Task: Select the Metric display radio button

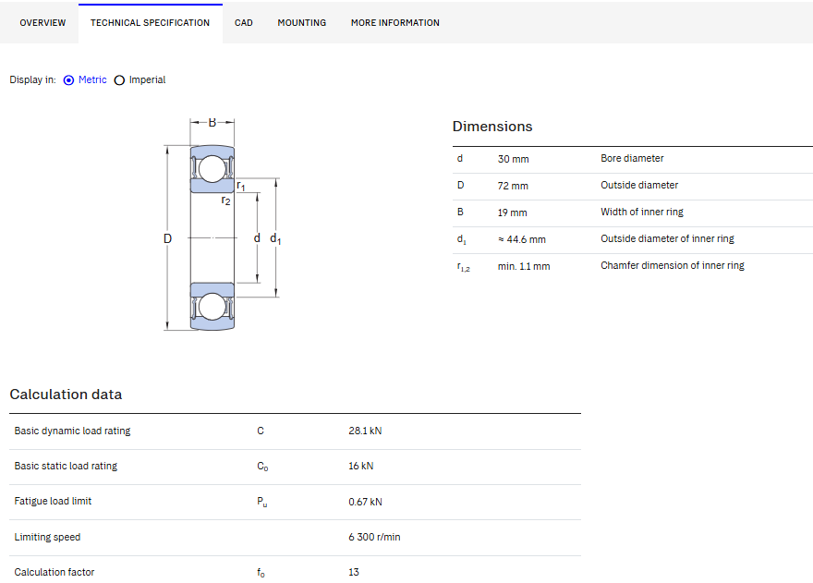Action: click(68, 80)
